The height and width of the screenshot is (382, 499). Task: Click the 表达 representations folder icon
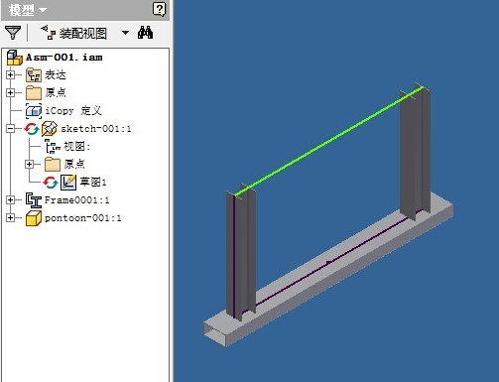point(34,75)
